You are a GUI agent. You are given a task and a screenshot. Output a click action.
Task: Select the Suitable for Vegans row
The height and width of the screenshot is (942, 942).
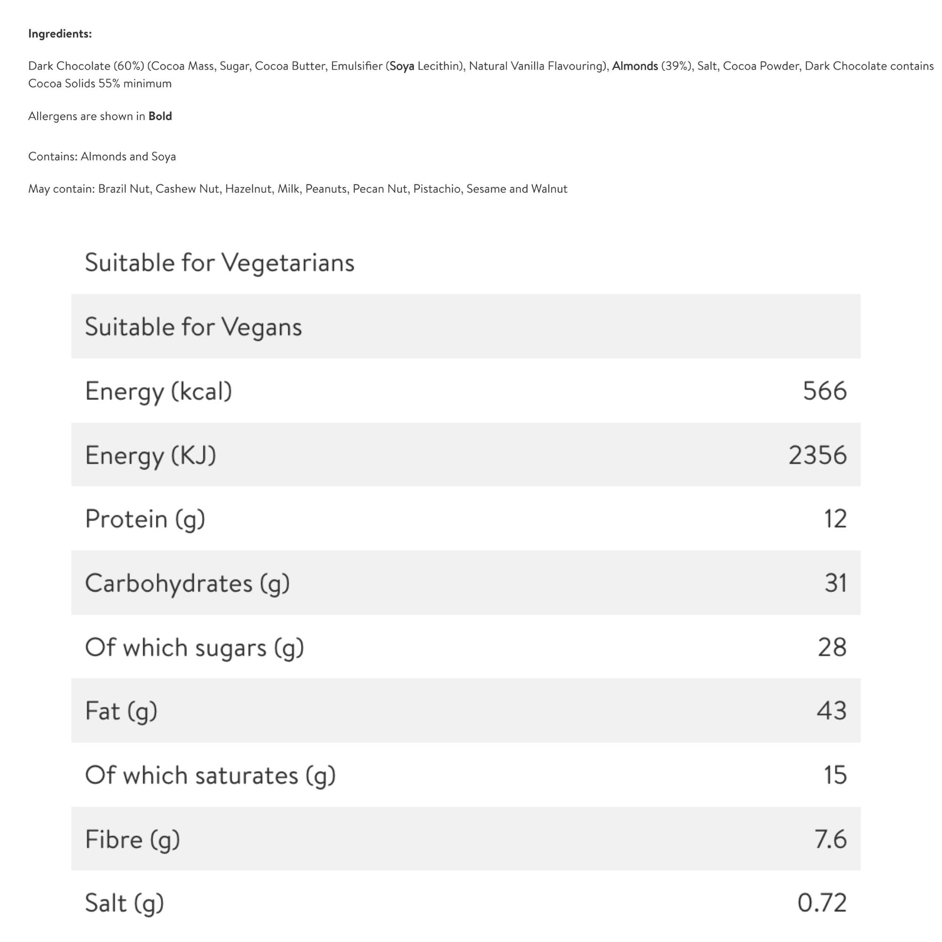coord(466,326)
